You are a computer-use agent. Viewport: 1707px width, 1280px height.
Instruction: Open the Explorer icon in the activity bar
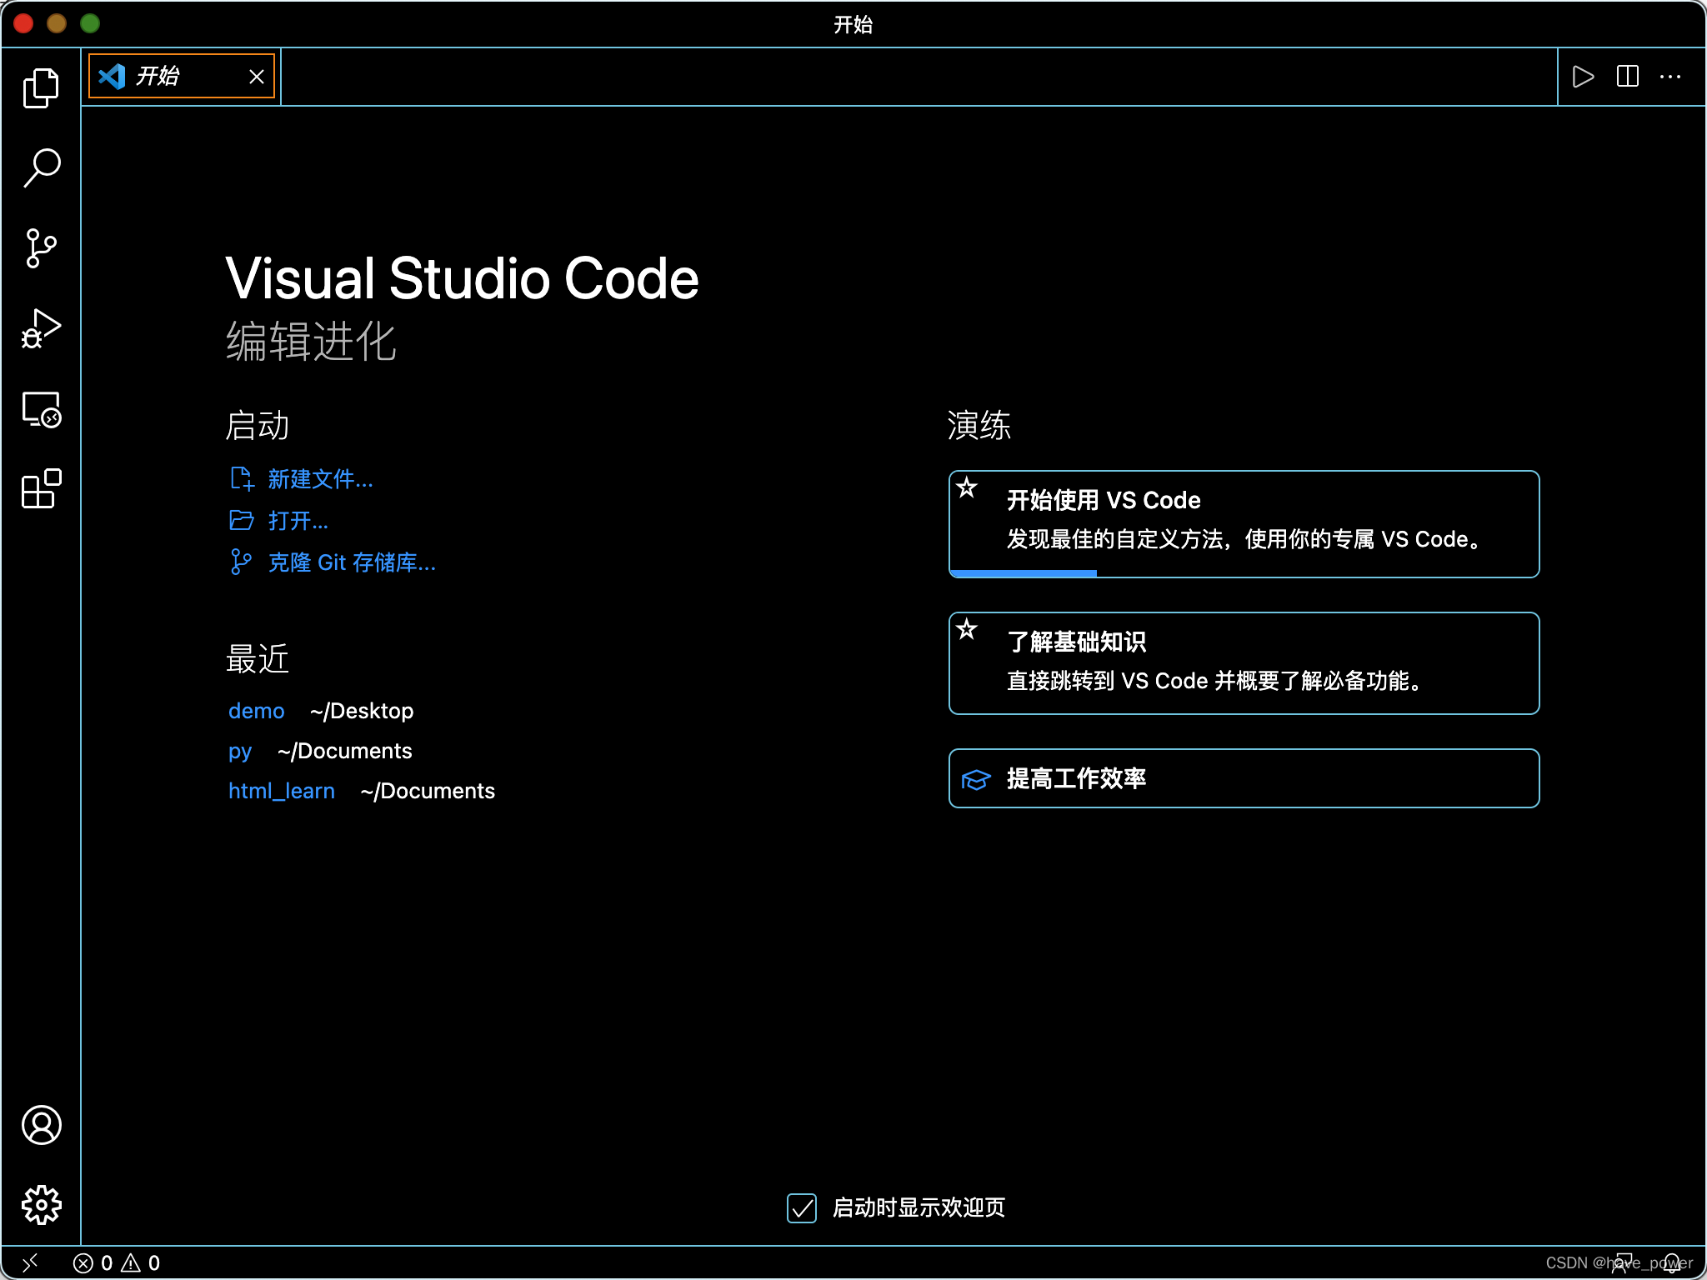tap(41, 86)
